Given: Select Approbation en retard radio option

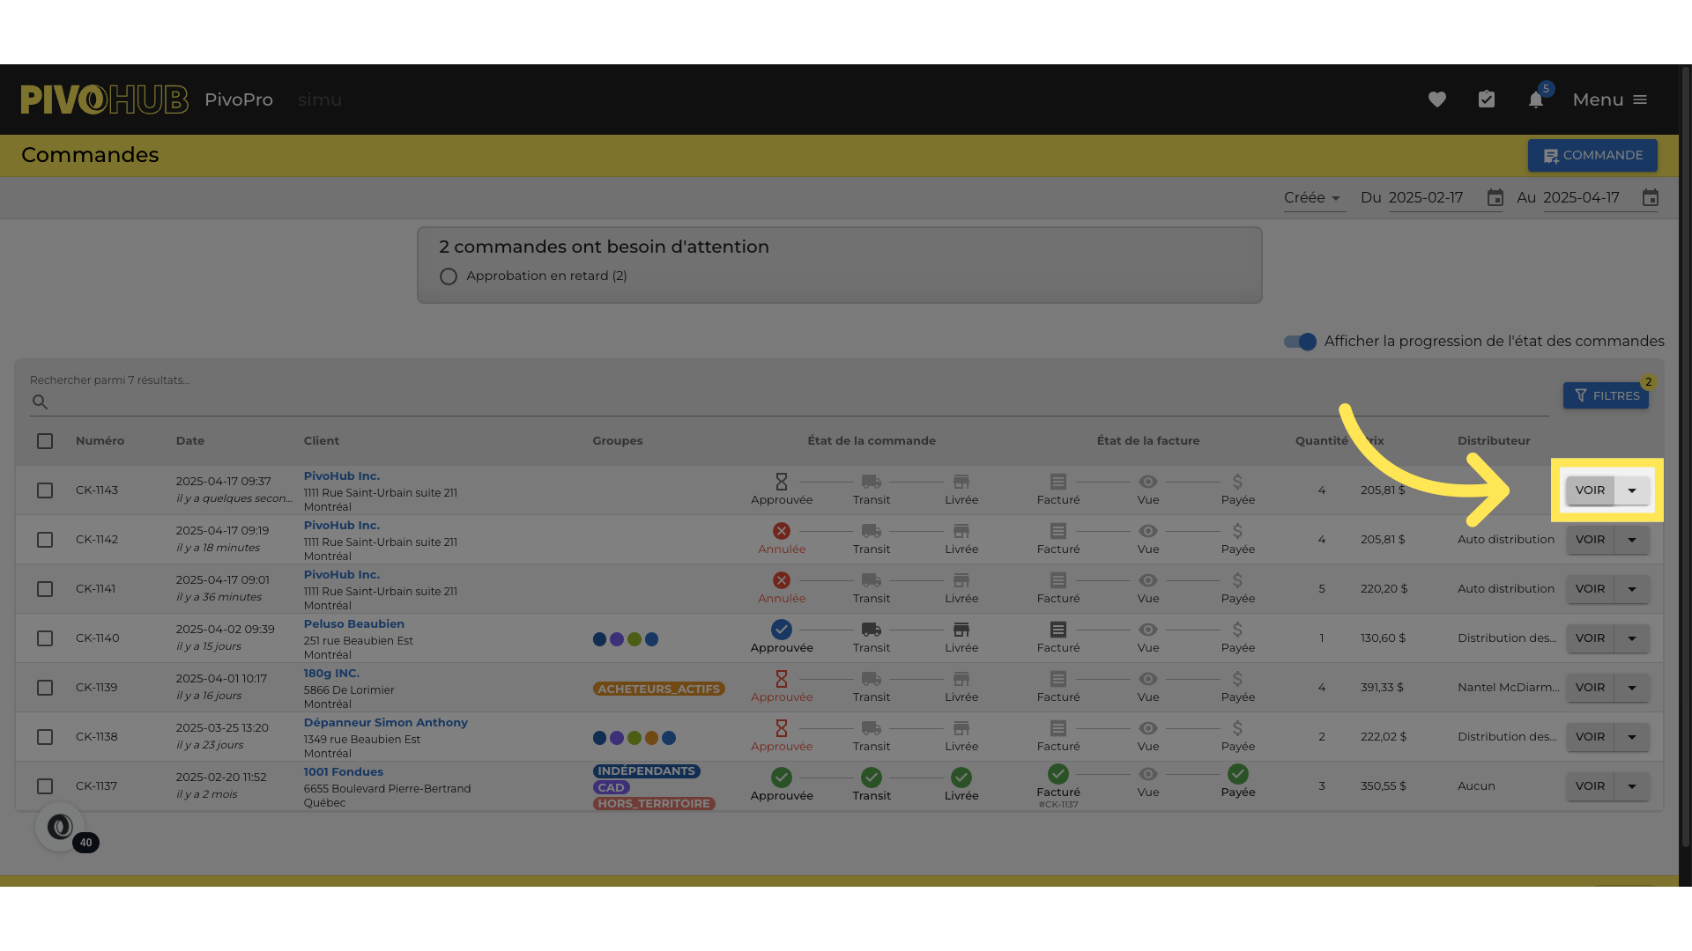Looking at the screenshot, I should coord(449,276).
